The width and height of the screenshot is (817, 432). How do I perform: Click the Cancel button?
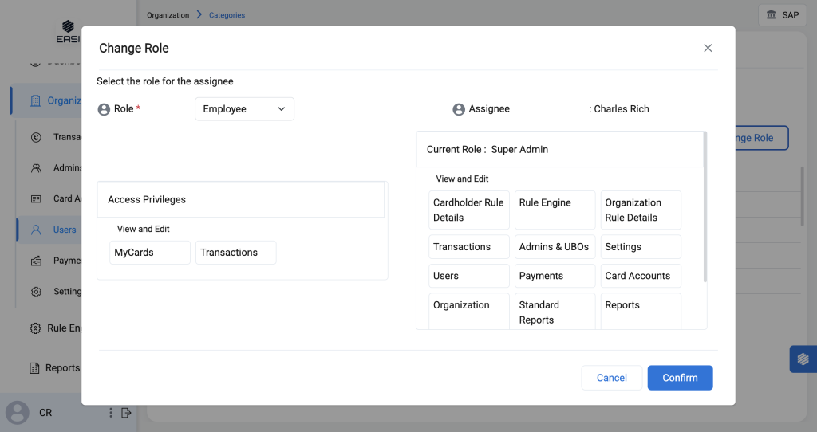[x=611, y=378]
